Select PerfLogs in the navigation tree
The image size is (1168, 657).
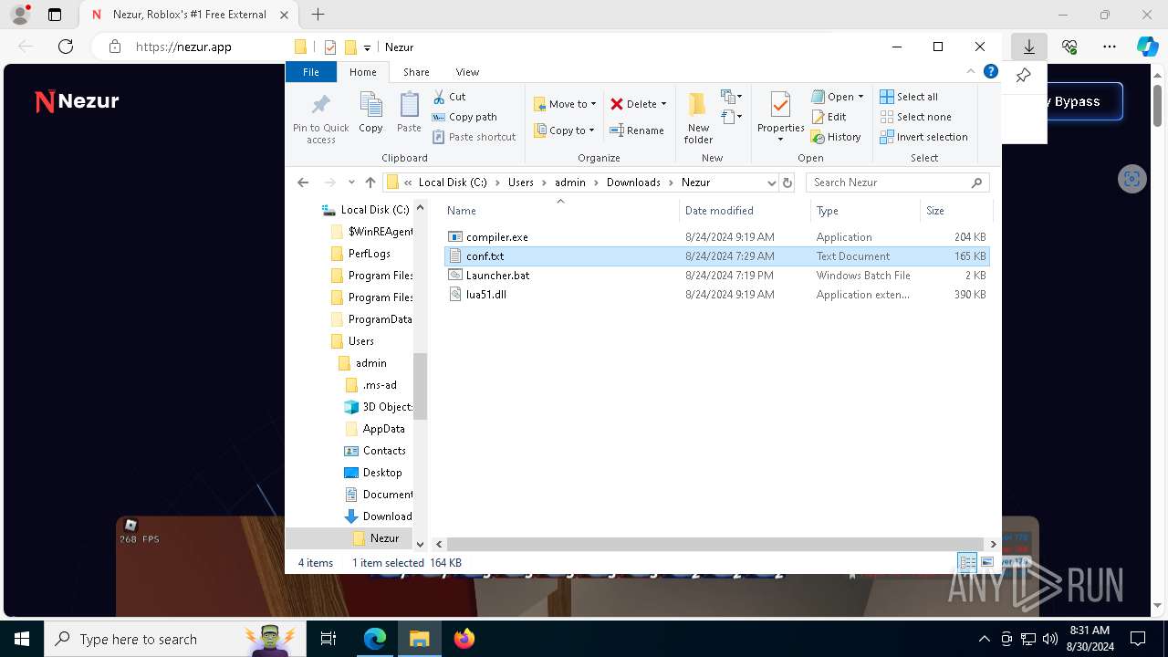click(369, 254)
